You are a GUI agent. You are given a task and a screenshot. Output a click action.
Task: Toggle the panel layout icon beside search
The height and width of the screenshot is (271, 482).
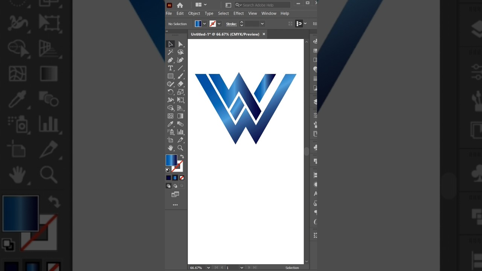pyautogui.click(x=228, y=5)
